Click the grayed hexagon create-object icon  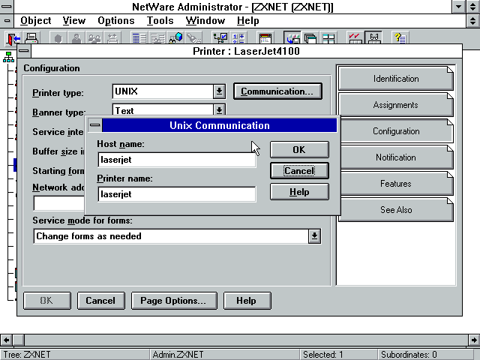(58, 38)
